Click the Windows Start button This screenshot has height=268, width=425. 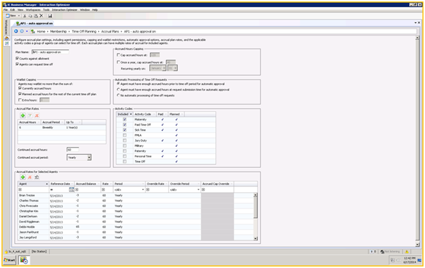tap(9, 260)
